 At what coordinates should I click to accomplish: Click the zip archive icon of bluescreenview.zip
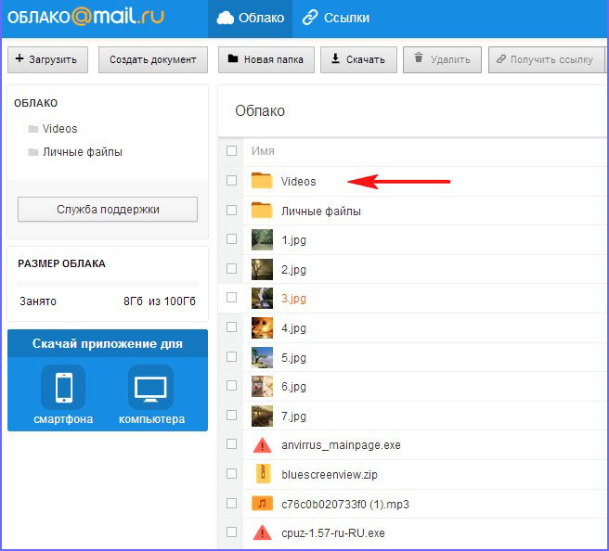263,473
